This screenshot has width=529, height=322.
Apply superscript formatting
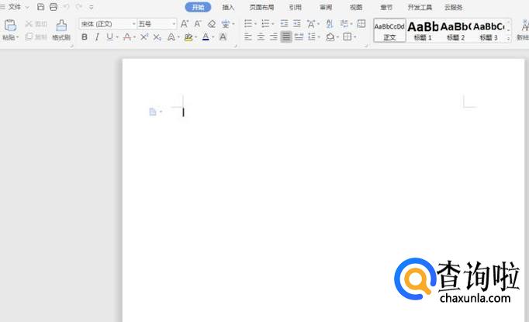tap(144, 37)
